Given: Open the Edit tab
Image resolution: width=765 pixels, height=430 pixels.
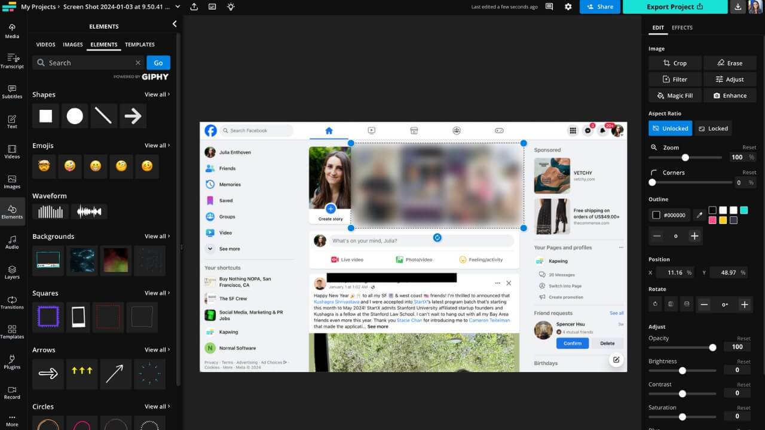Looking at the screenshot, I should click(658, 27).
